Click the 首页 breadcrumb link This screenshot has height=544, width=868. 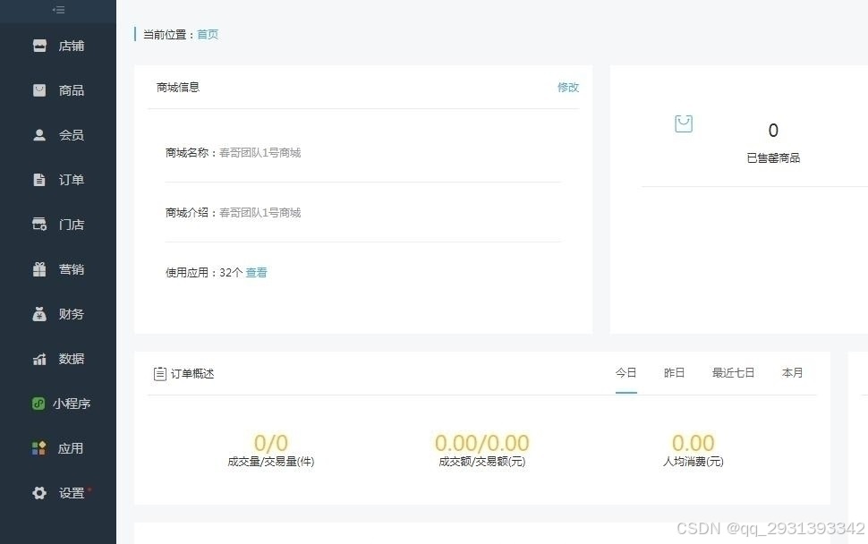[208, 35]
